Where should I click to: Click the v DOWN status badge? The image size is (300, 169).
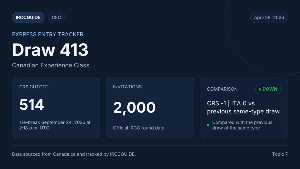click(x=268, y=89)
